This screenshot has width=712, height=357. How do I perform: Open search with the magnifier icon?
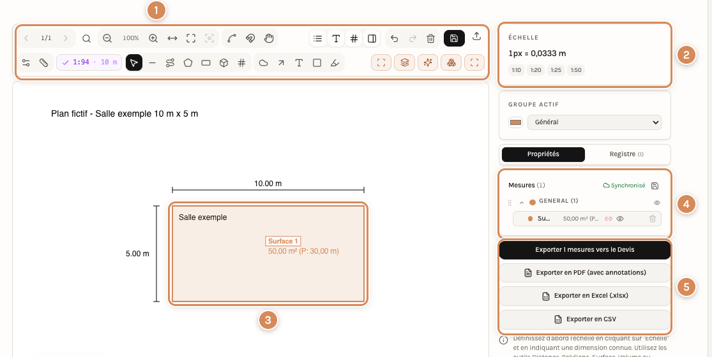[x=86, y=38]
